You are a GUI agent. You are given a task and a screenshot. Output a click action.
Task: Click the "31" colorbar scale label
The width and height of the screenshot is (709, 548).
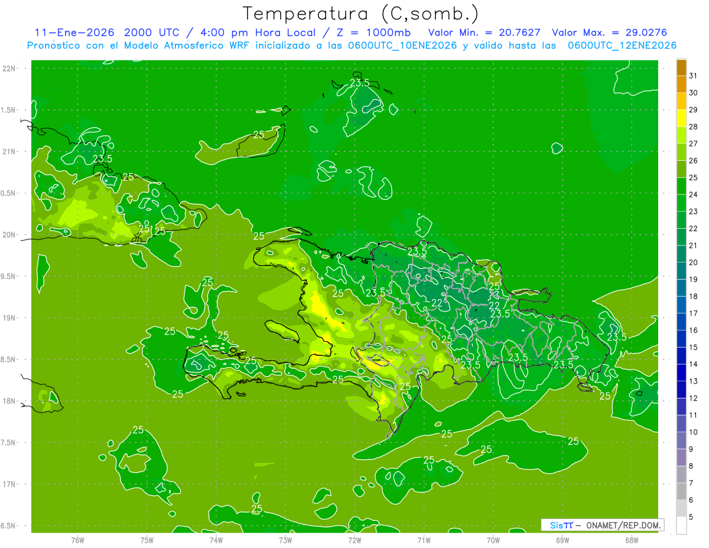coord(694,76)
